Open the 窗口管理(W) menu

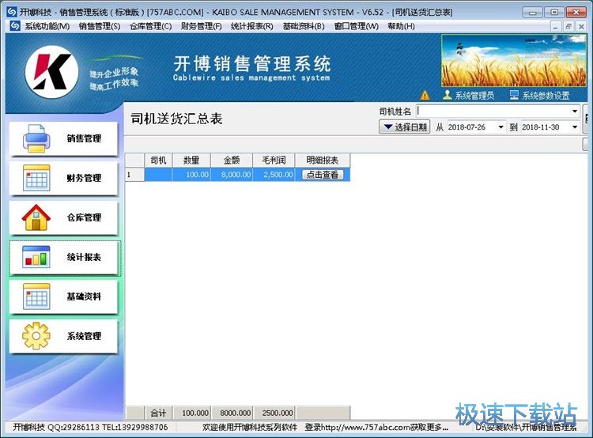tap(357, 26)
